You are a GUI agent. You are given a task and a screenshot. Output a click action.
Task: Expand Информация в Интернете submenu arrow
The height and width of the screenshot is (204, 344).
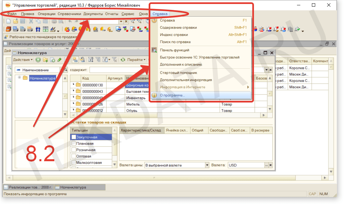248,87
